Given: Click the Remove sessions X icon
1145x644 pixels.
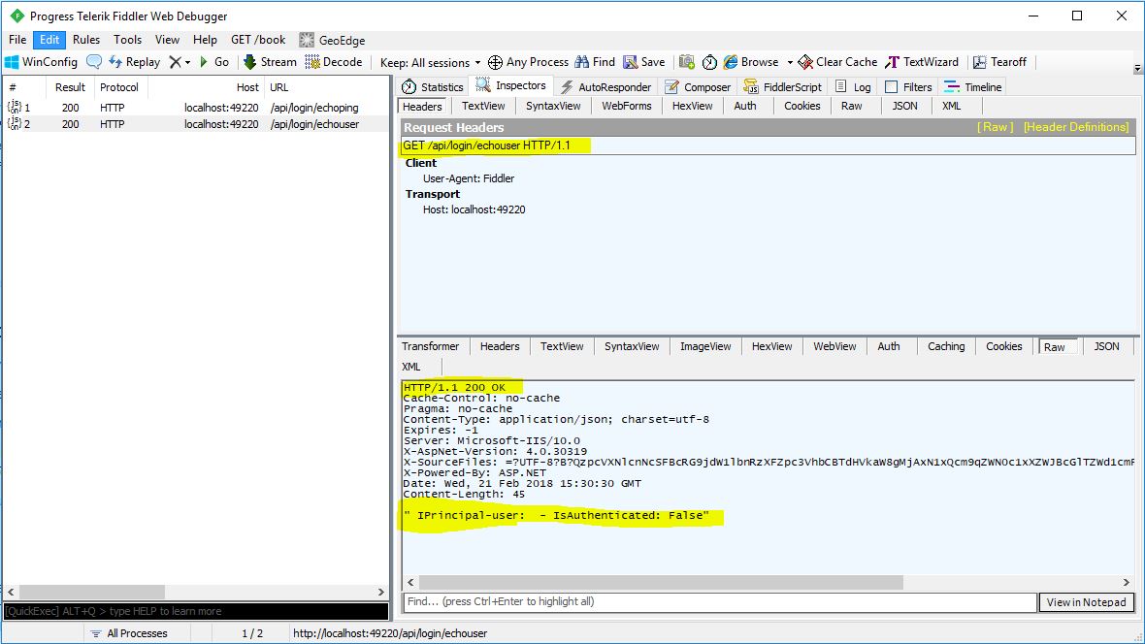Looking at the screenshot, I should coord(175,62).
